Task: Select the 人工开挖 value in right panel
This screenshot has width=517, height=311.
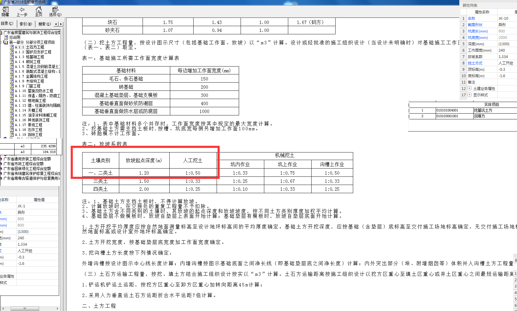Action: pyautogui.click(x=507, y=63)
